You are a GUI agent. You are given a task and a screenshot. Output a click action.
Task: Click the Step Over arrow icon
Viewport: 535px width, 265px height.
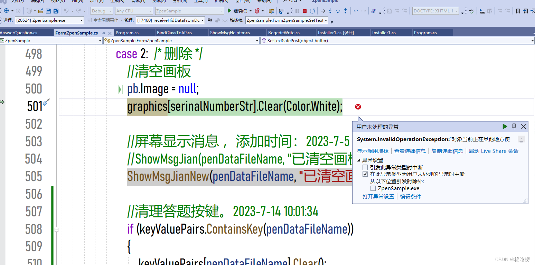point(338,11)
